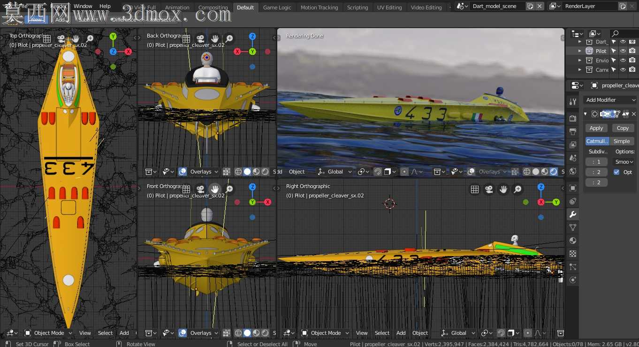Screen dimensions: 639x347
Task: Toggle snapping magnet in Right view header
Action: [x=501, y=333]
